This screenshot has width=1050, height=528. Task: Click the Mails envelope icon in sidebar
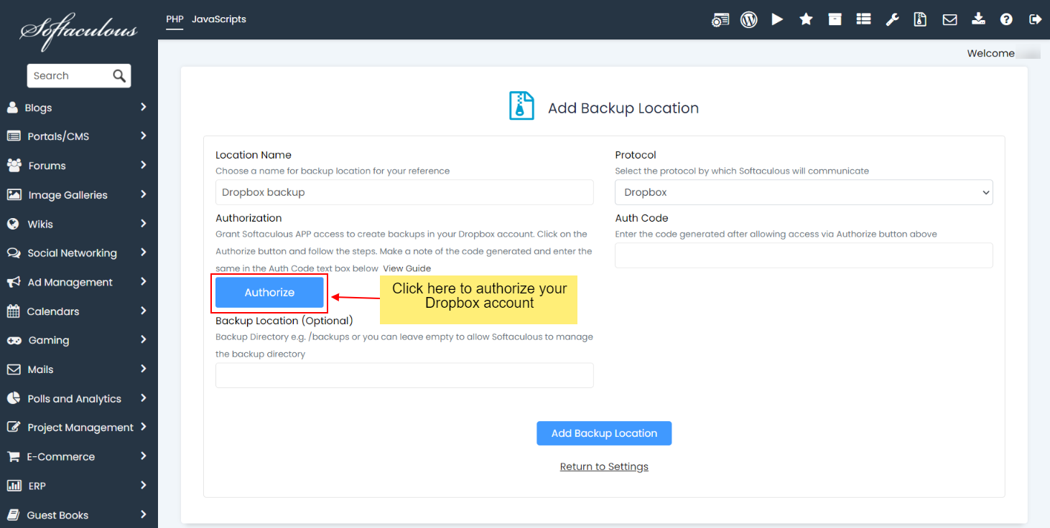tap(14, 369)
